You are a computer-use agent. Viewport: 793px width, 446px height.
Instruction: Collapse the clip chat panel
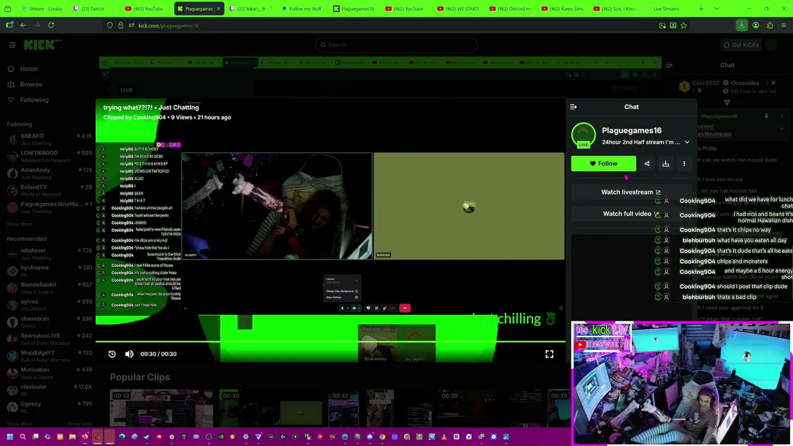point(573,107)
